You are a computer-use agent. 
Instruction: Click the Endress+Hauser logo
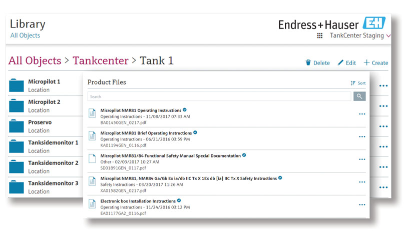point(332,23)
